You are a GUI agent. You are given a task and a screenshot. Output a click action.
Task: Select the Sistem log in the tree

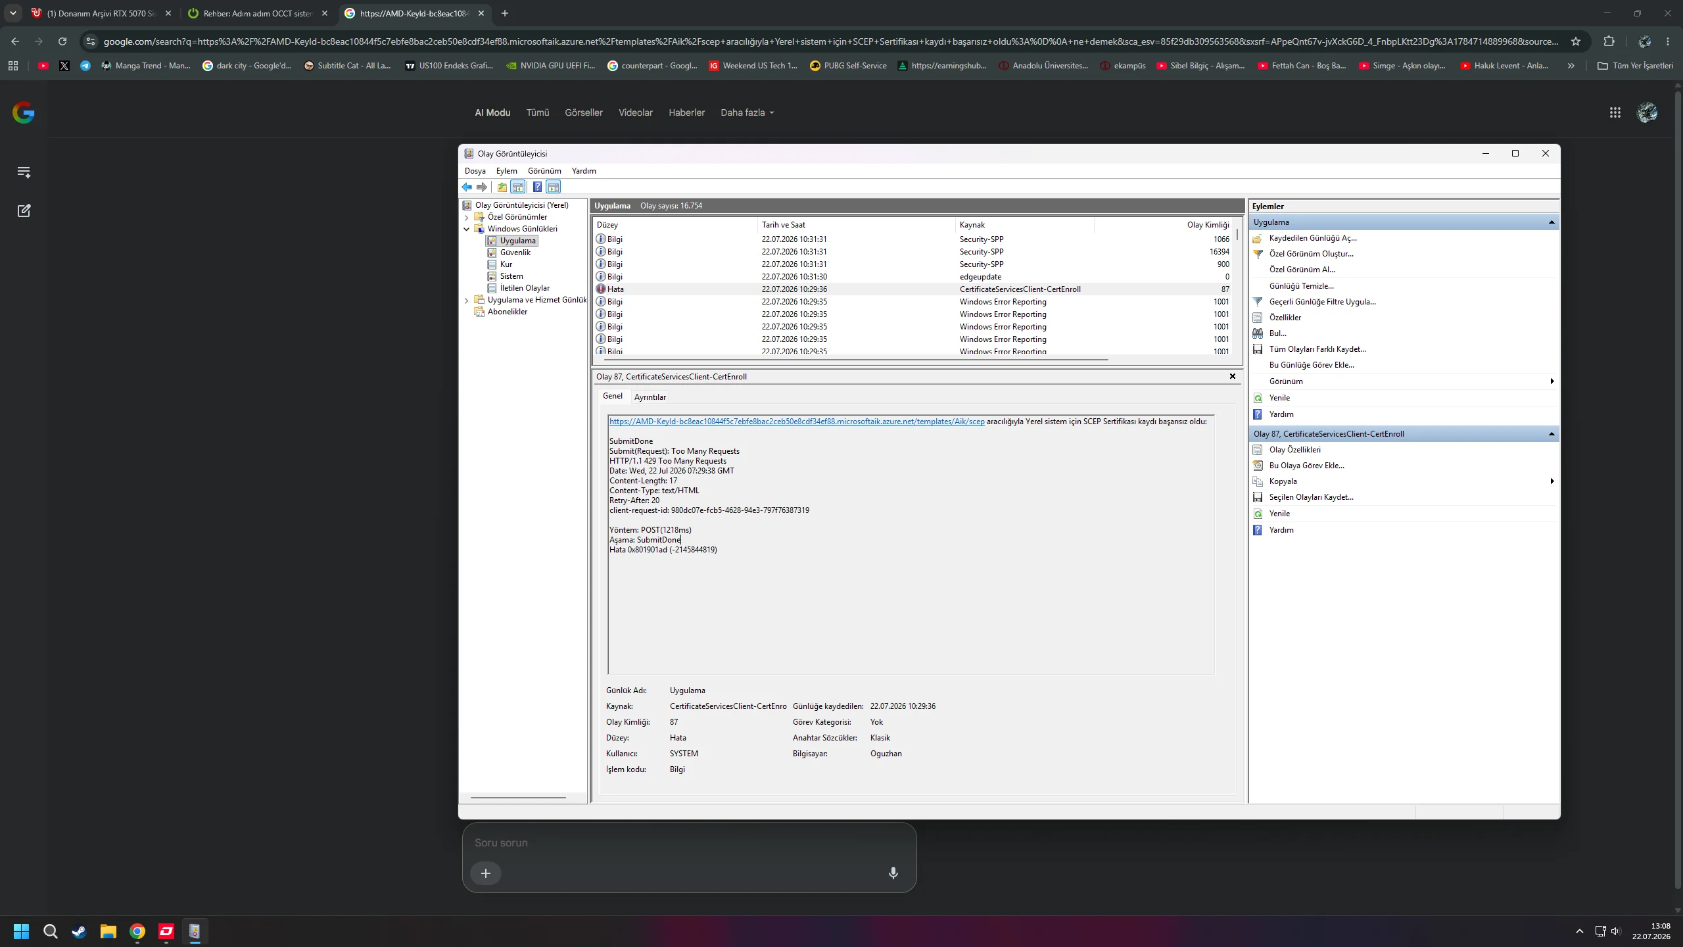(x=511, y=276)
